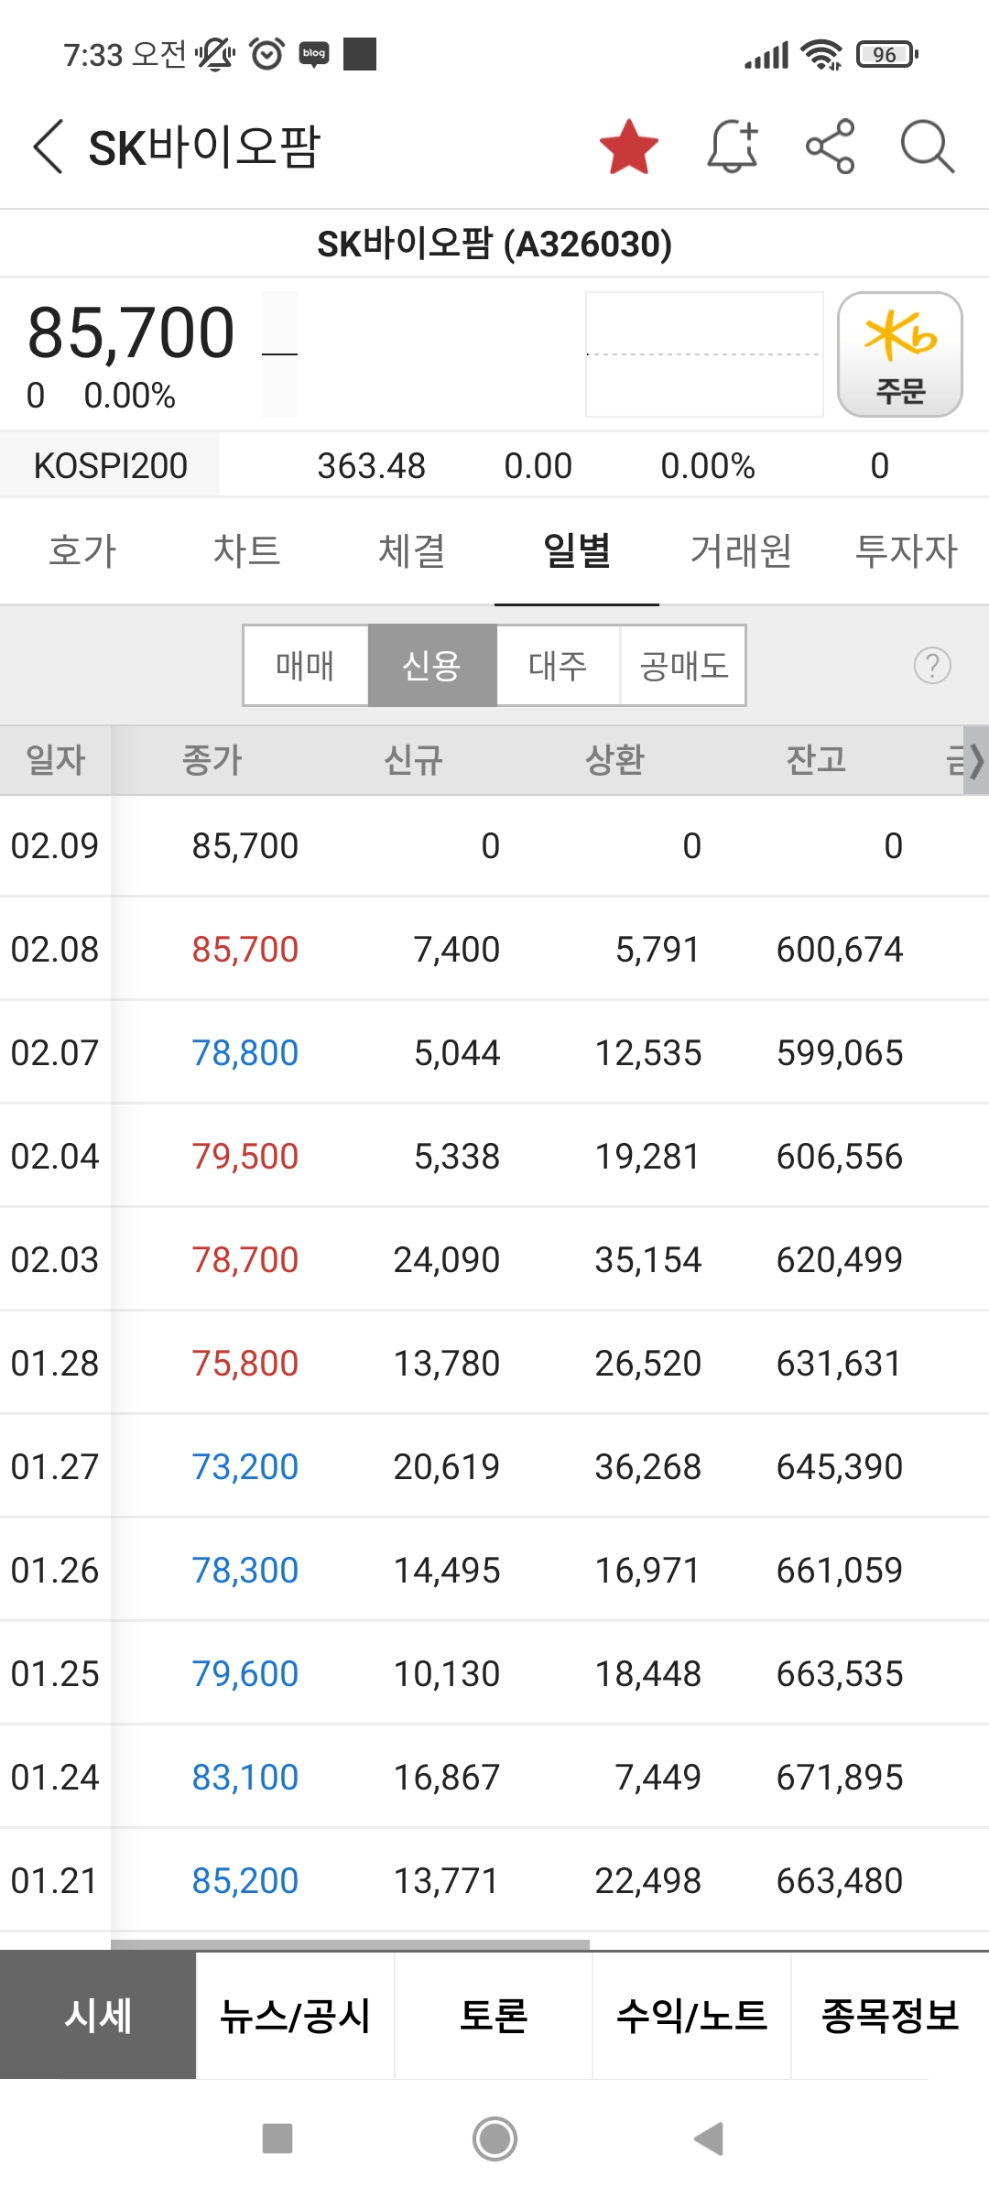Tap the 85,200 close on 01.21
Viewport: 989px width, 2198px height.
[245, 1881]
